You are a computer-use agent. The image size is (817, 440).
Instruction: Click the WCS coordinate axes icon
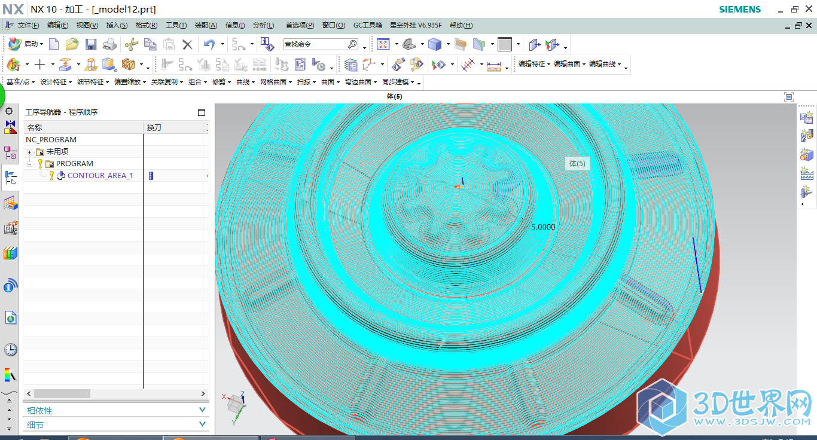(x=370, y=64)
